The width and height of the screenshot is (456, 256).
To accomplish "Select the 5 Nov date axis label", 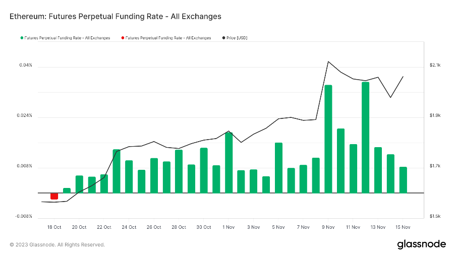I will 278,227.
